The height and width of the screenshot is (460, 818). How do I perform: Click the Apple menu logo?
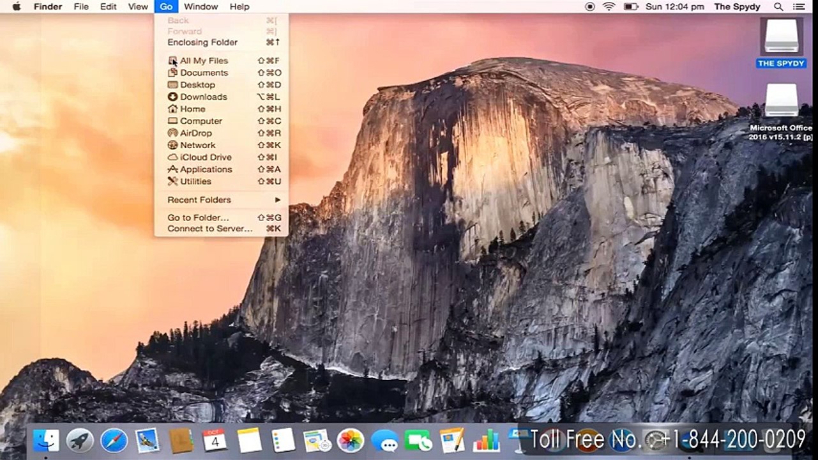tap(17, 6)
